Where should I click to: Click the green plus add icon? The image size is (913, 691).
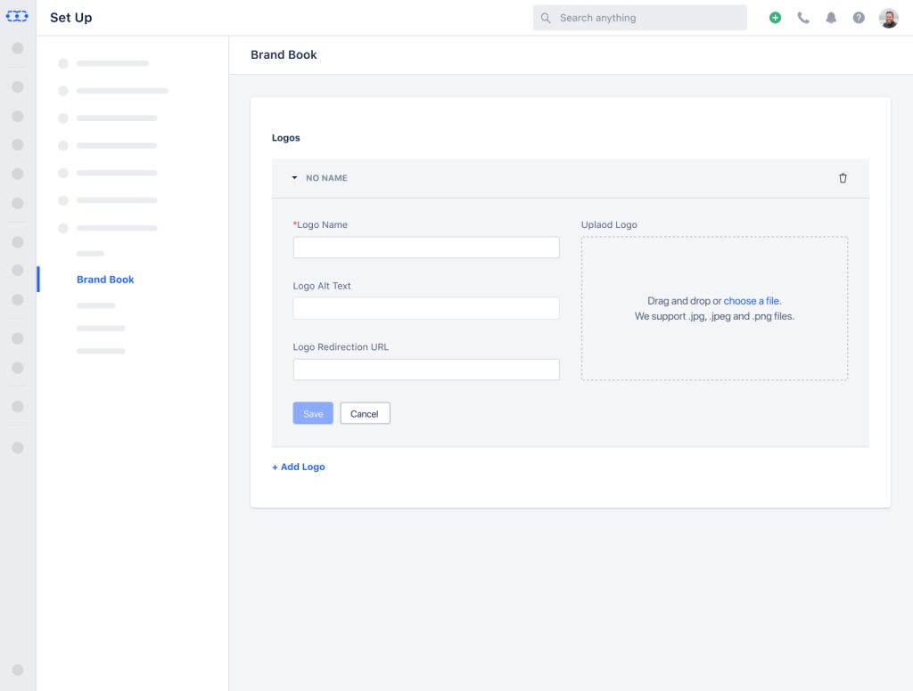[x=775, y=18]
